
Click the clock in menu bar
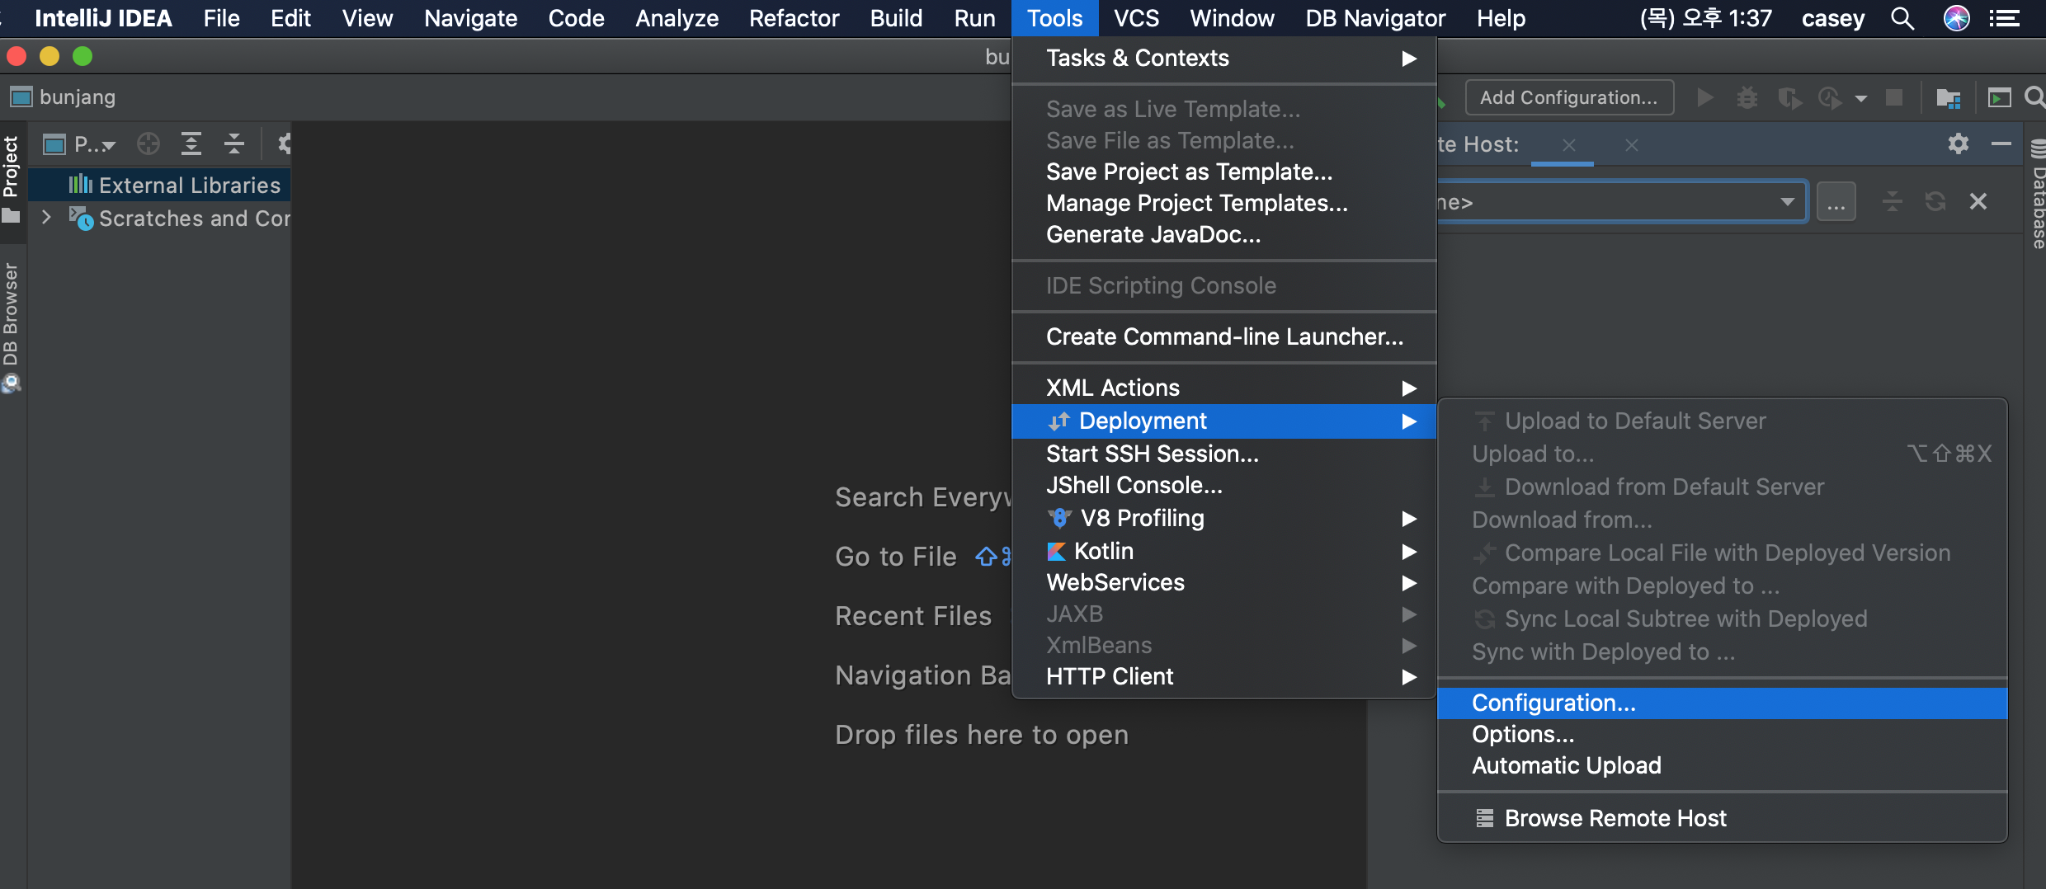point(1706,18)
